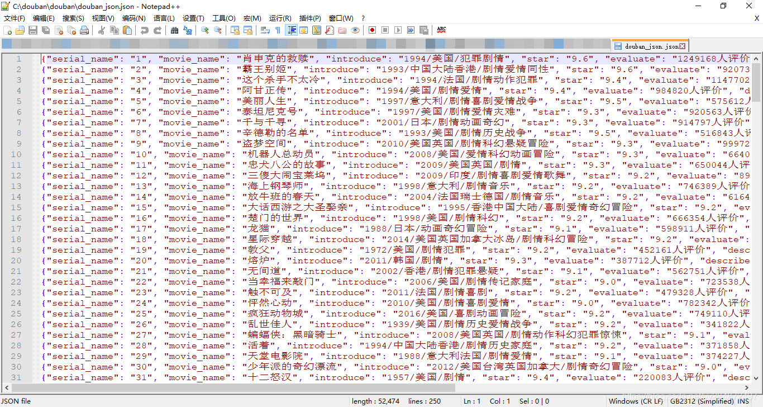Open the 窗口(W) menu

341,18
